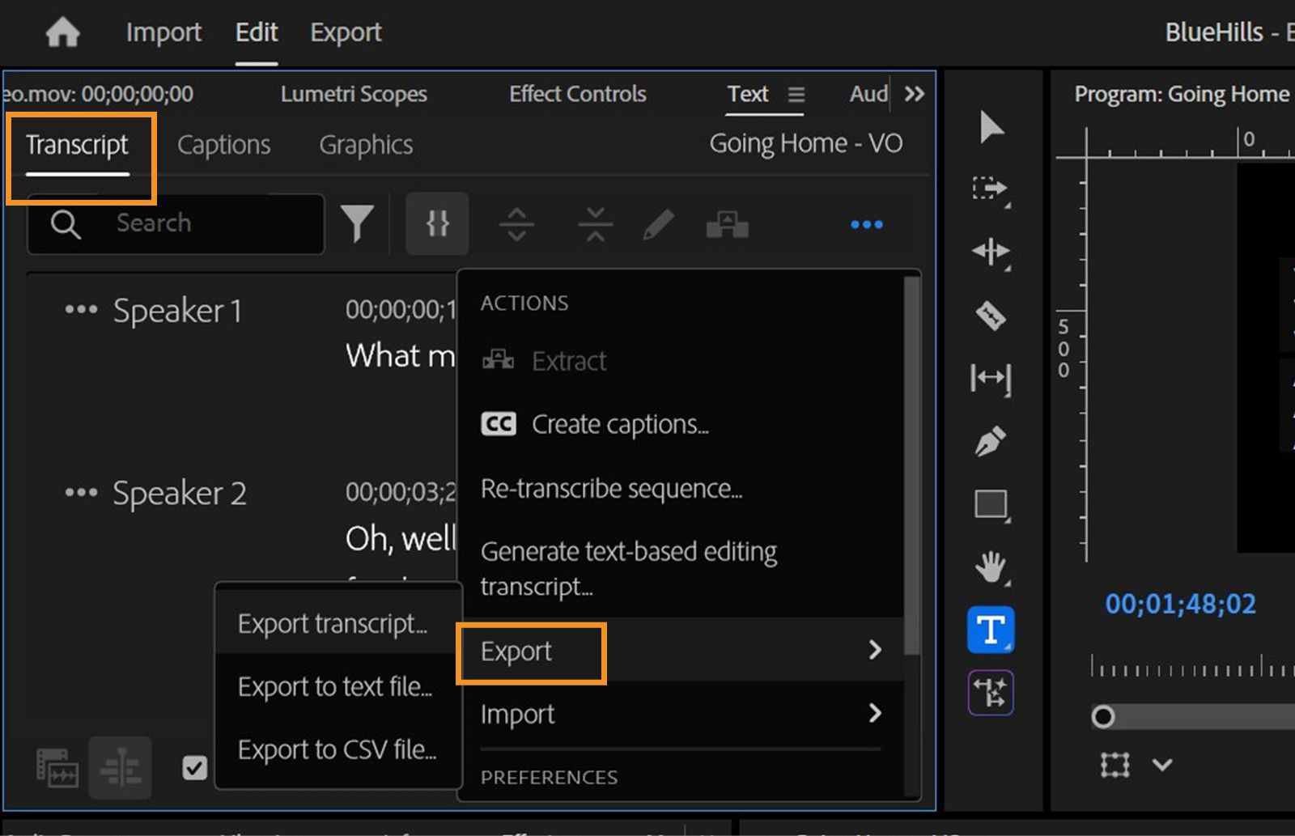This screenshot has width=1295, height=836.
Task: Choose the Ripple Edit tool
Action: pyautogui.click(x=991, y=253)
